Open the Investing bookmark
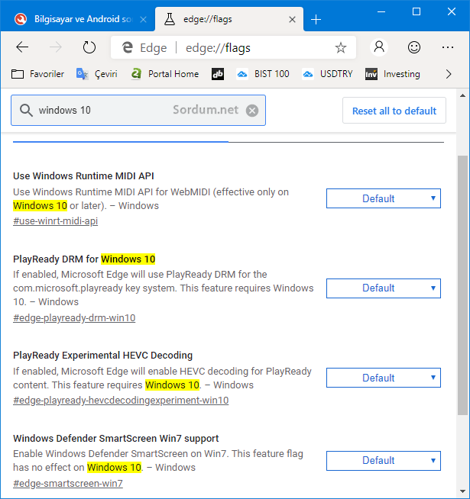The width and height of the screenshot is (470, 499). pyautogui.click(x=393, y=74)
